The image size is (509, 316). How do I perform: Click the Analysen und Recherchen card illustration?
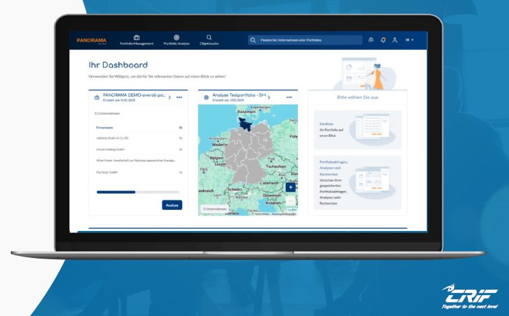[372, 183]
